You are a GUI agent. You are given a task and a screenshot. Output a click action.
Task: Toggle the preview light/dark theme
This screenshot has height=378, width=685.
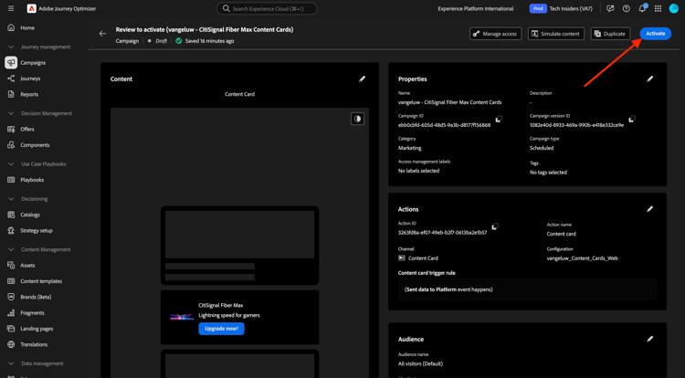click(x=357, y=119)
